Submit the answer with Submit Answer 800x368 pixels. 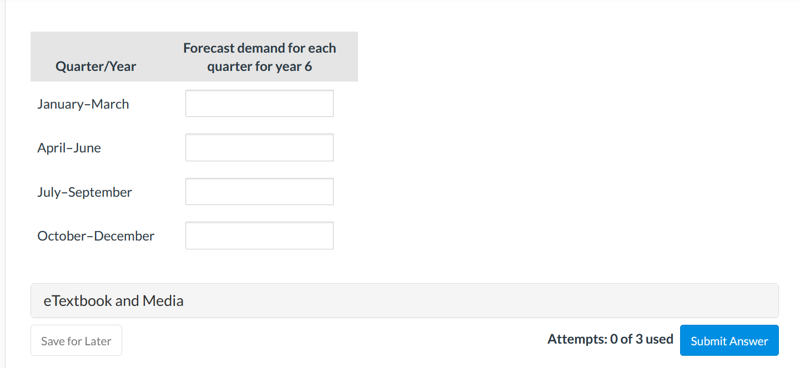(729, 341)
